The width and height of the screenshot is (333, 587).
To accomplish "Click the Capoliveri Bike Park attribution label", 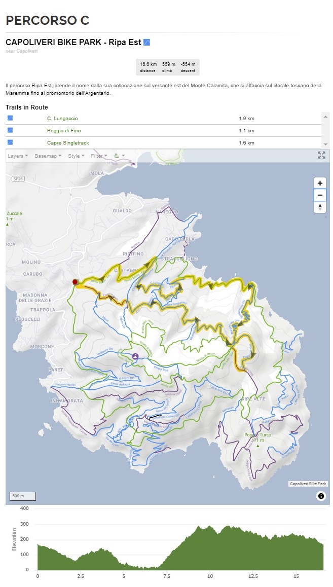I will tap(308, 484).
